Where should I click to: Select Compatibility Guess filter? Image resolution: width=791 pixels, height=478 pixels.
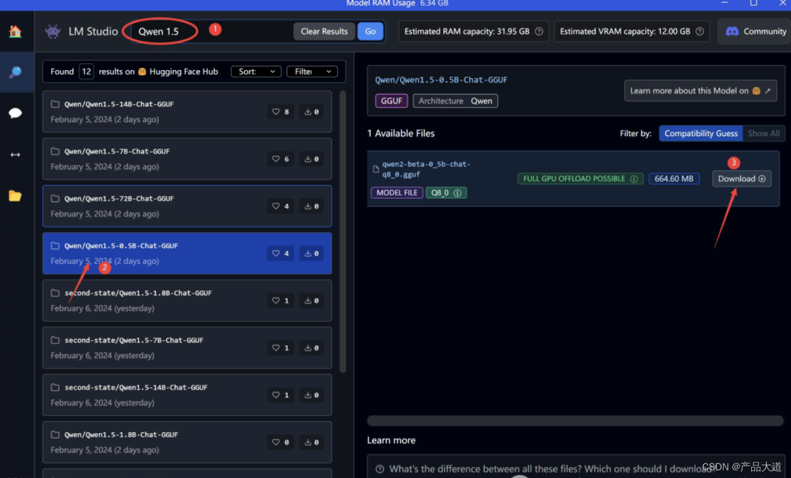[701, 133]
